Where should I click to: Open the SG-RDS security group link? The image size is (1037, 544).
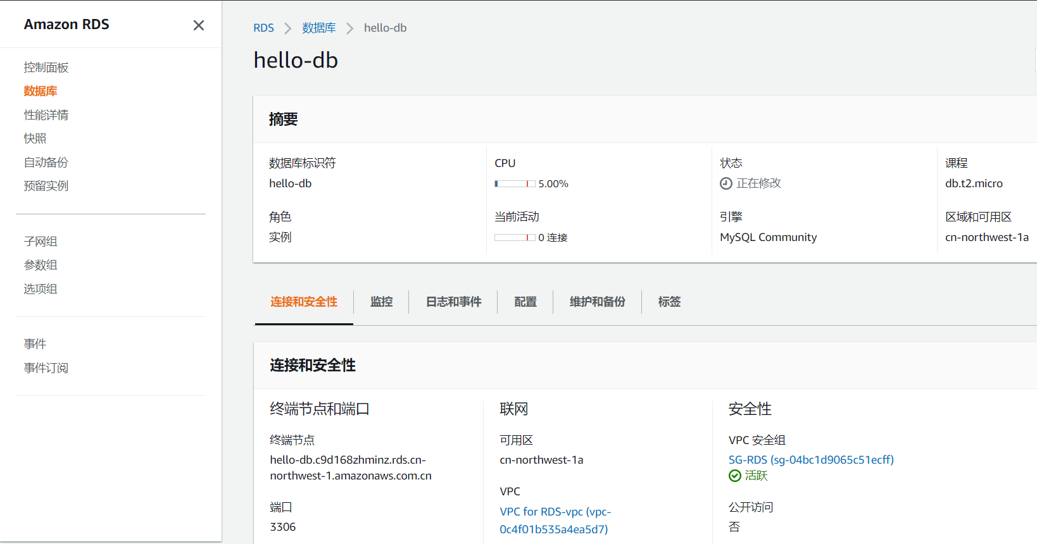click(x=812, y=460)
